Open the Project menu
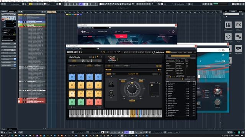 pos(12,1)
